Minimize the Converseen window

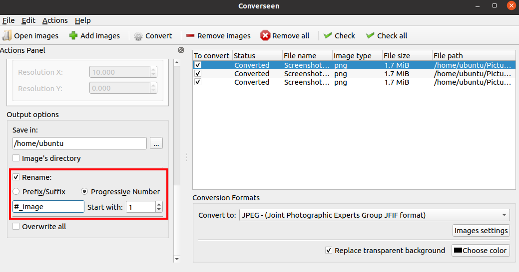478,6
